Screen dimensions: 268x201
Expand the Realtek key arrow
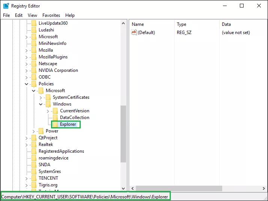27,145
